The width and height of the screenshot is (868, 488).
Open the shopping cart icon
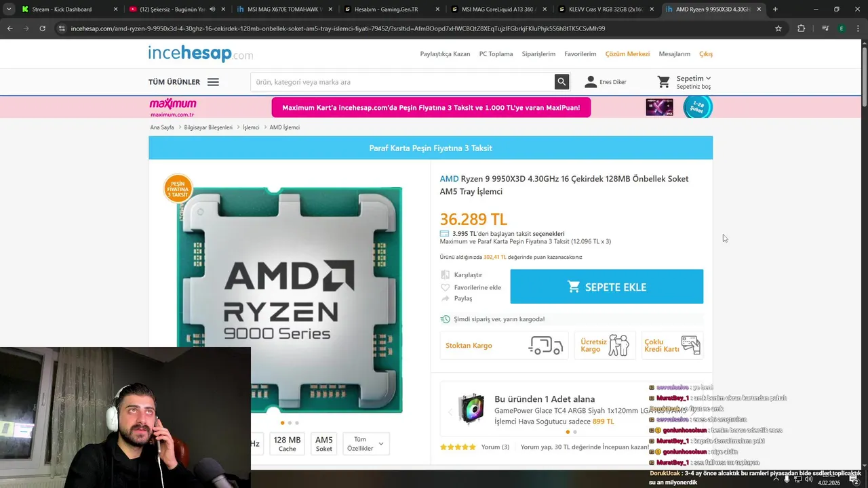click(664, 82)
